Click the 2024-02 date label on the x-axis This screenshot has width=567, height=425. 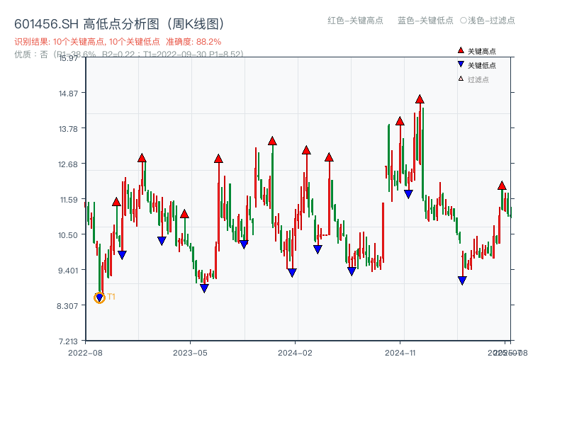[x=293, y=351]
